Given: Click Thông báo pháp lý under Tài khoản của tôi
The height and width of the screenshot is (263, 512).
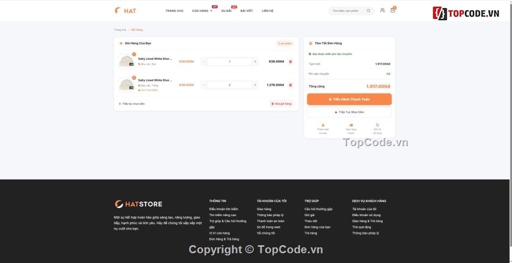Looking at the screenshot, I should pos(271,215).
